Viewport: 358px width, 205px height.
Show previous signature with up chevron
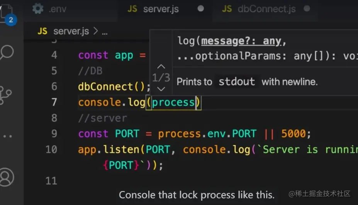click(161, 67)
